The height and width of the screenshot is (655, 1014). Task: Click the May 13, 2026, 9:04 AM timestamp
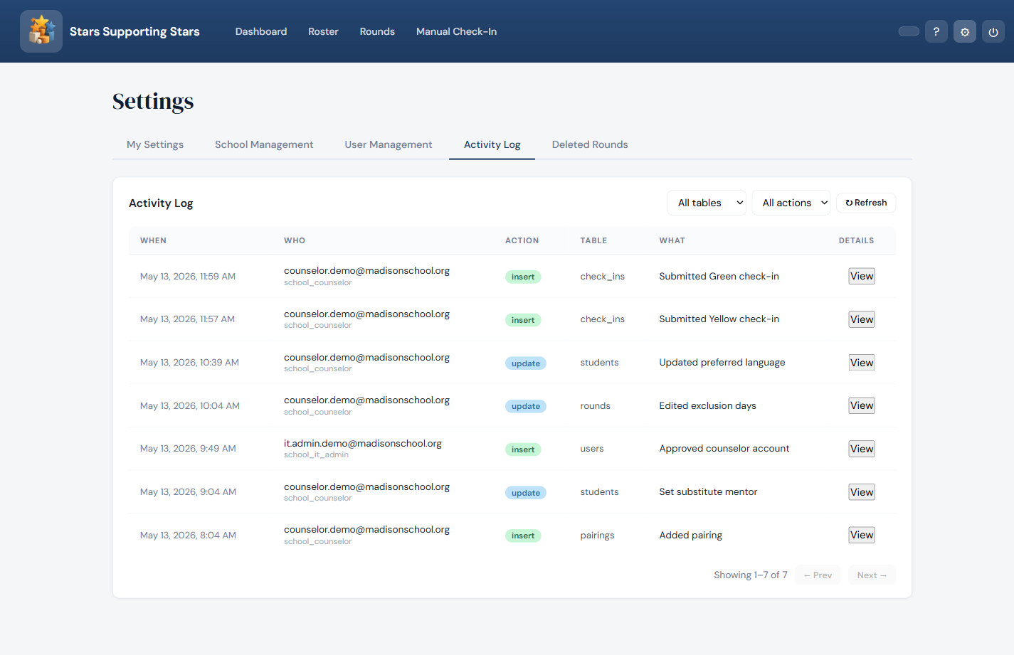(188, 492)
